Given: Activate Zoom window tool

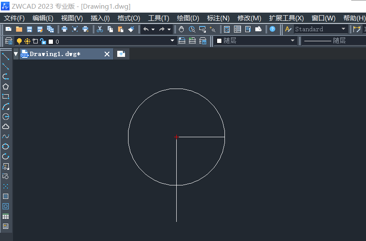Looking at the screenshot, I should (202, 29).
